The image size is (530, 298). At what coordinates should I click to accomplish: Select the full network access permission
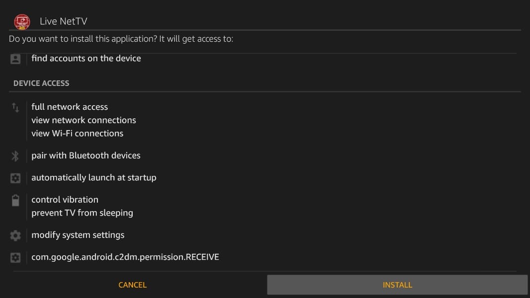coord(70,107)
